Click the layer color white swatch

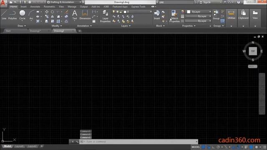[125, 12]
